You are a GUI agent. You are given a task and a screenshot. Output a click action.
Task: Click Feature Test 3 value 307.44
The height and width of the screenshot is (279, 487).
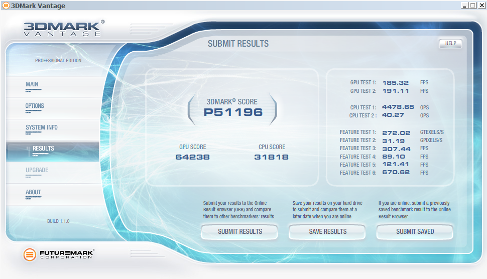point(396,149)
